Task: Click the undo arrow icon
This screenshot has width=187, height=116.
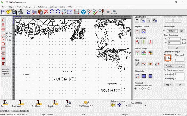Action: click(52, 12)
